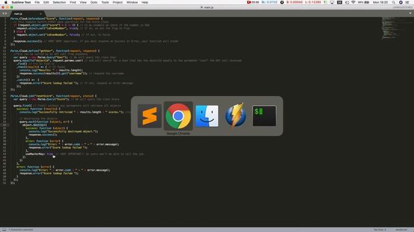Open Notification Center icon
The width and height of the screenshot is (414, 232).
click(407, 3)
